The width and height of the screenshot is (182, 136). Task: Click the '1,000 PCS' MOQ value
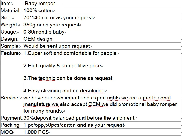click(36, 132)
